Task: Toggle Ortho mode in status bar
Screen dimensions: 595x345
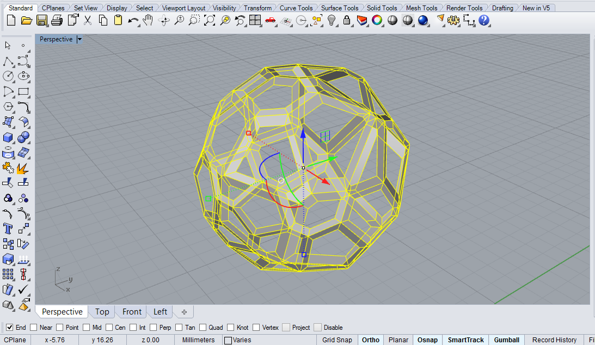Action: [x=370, y=340]
